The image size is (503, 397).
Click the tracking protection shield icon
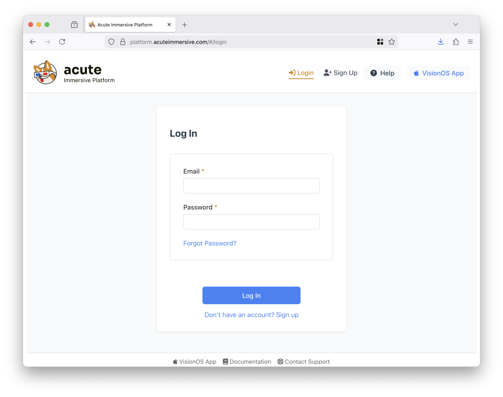[112, 42]
